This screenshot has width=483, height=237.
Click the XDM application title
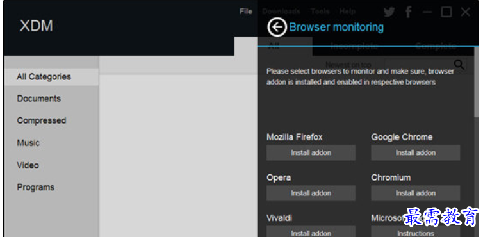tap(37, 26)
